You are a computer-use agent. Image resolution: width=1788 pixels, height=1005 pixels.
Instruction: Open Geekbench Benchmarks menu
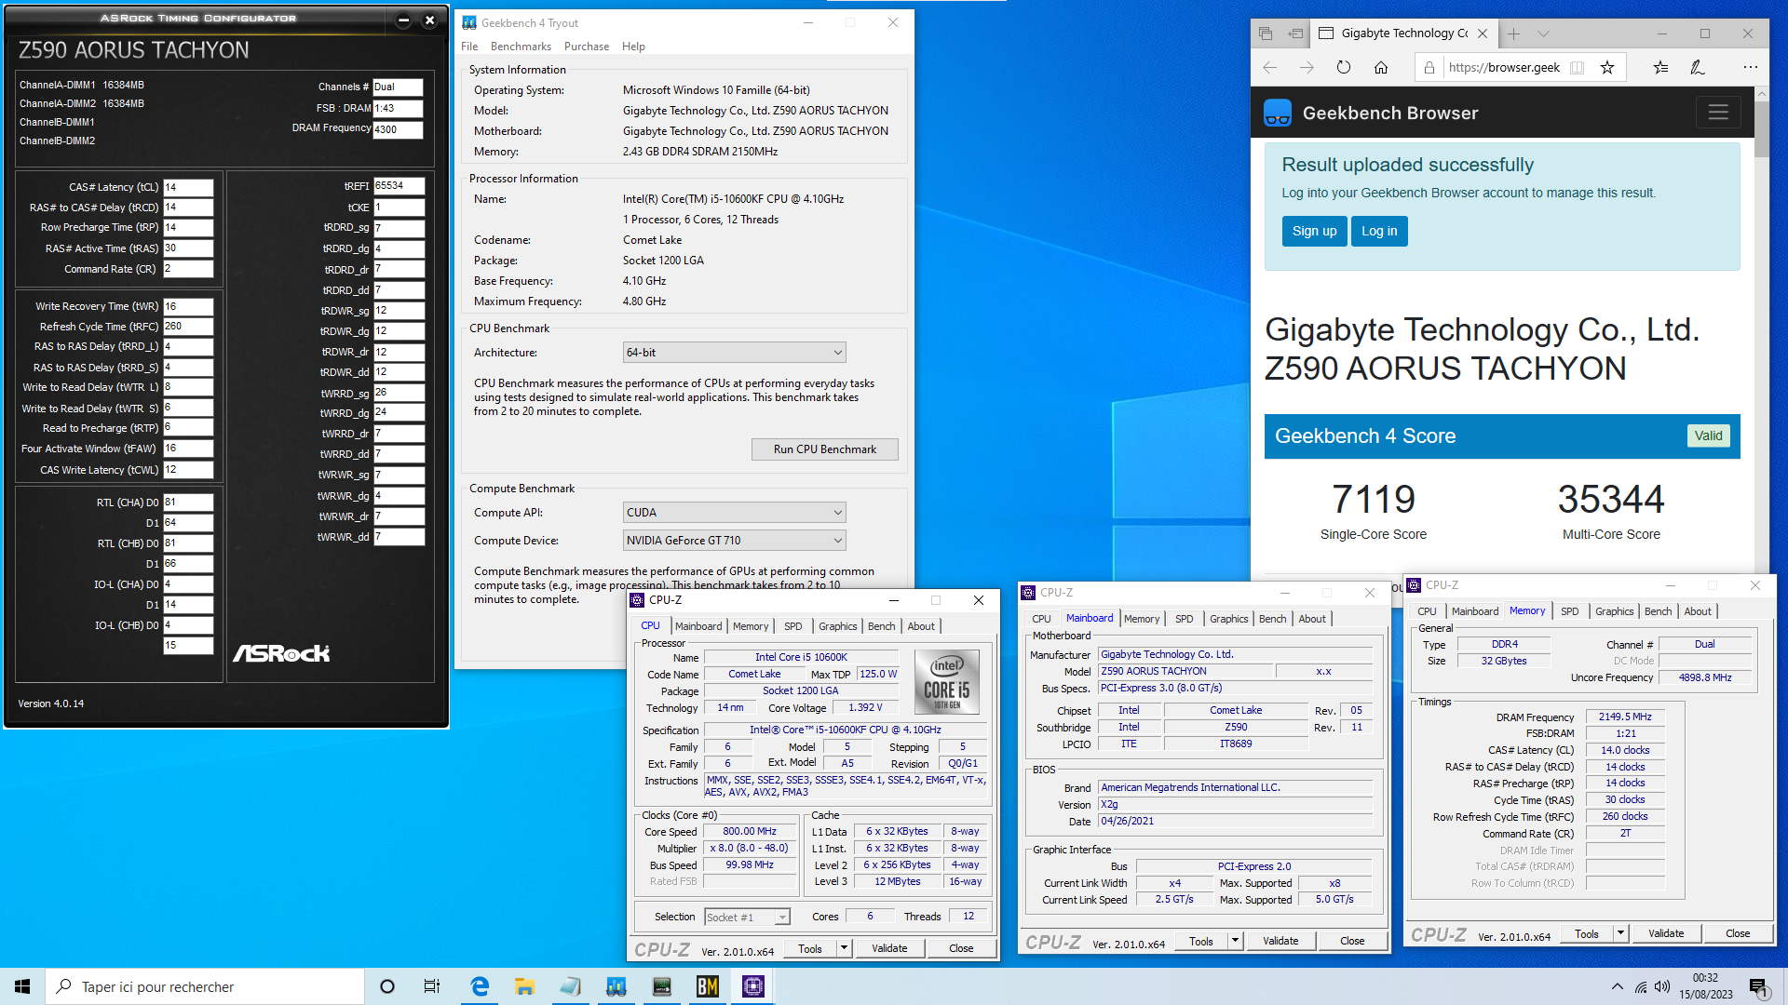click(x=521, y=47)
